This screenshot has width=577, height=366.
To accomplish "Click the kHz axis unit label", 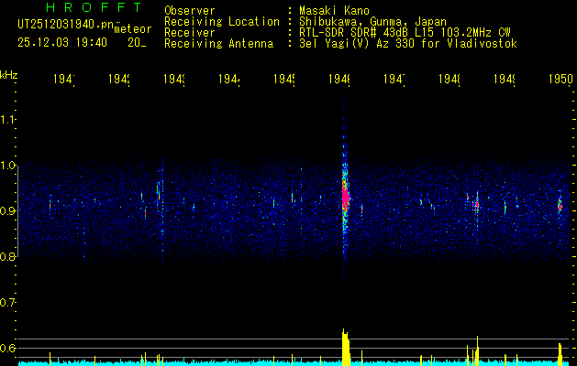I will click(x=8, y=75).
